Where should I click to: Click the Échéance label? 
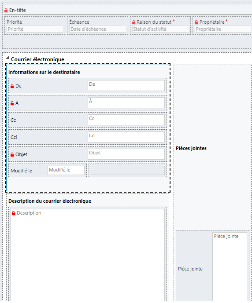[79, 22]
